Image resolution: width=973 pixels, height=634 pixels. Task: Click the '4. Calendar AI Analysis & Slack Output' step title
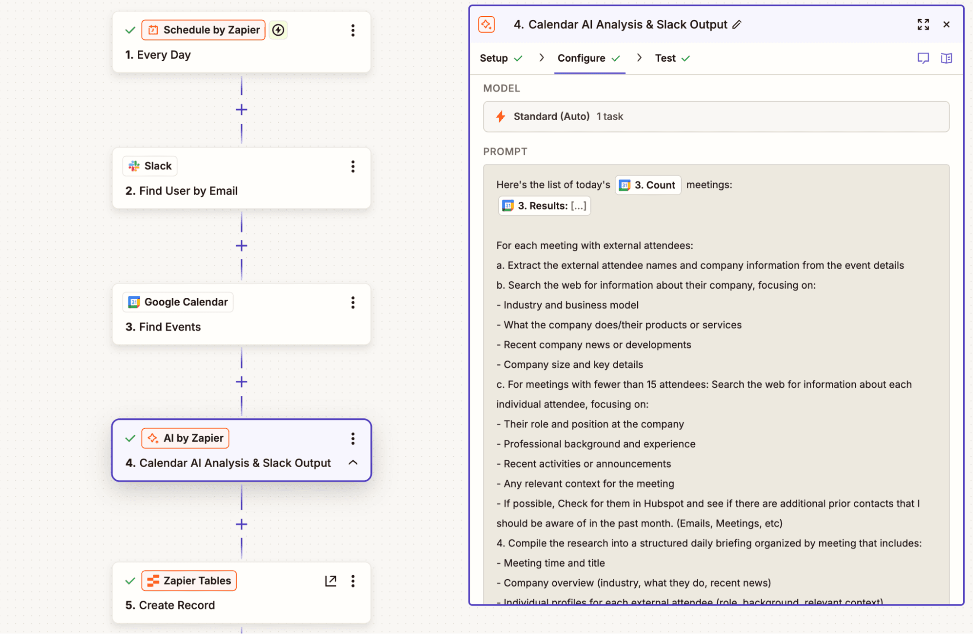click(228, 463)
